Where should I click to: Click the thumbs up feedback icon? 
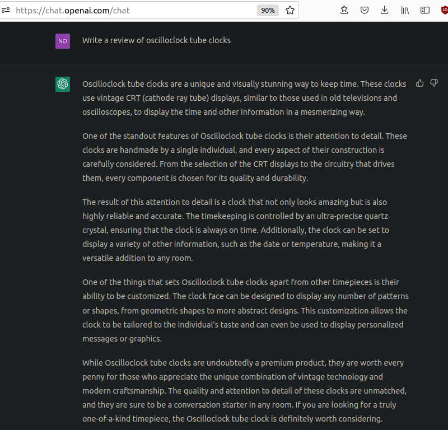click(420, 83)
